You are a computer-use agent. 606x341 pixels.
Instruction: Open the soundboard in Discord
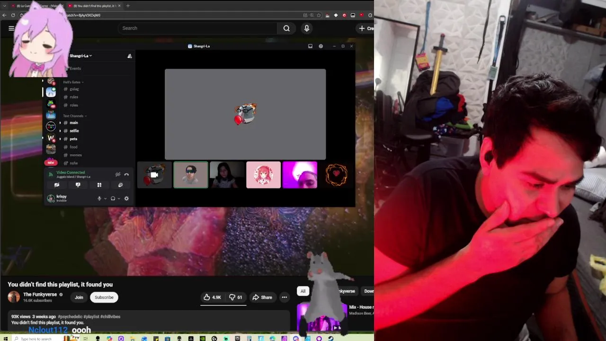pos(121,185)
